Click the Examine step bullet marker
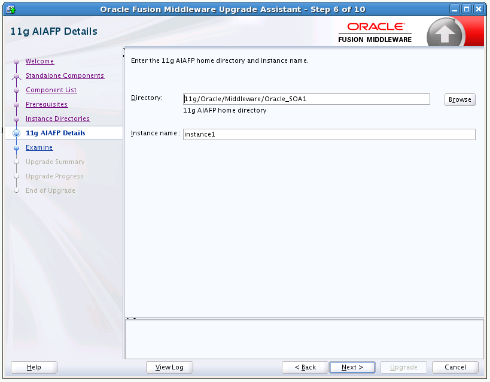The height and width of the screenshot is (382, 490). [x=17, y=148]
